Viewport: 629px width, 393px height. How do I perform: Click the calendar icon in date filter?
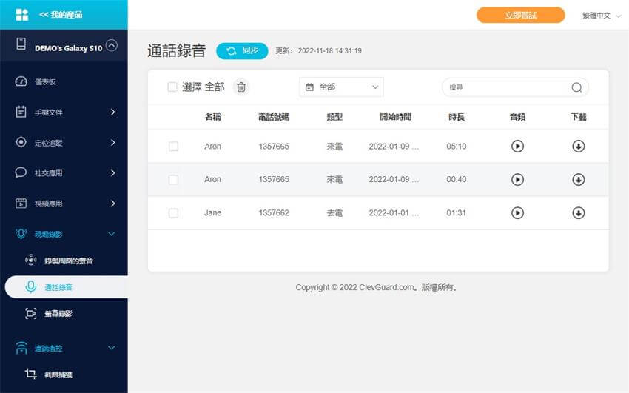(x=309, y=87)
